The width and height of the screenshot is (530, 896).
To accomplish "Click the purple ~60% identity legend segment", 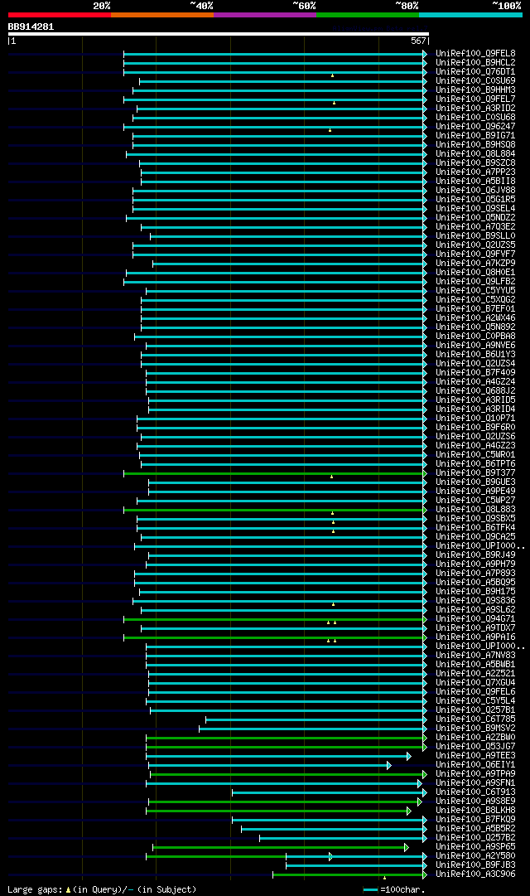I will coord(265,15).
